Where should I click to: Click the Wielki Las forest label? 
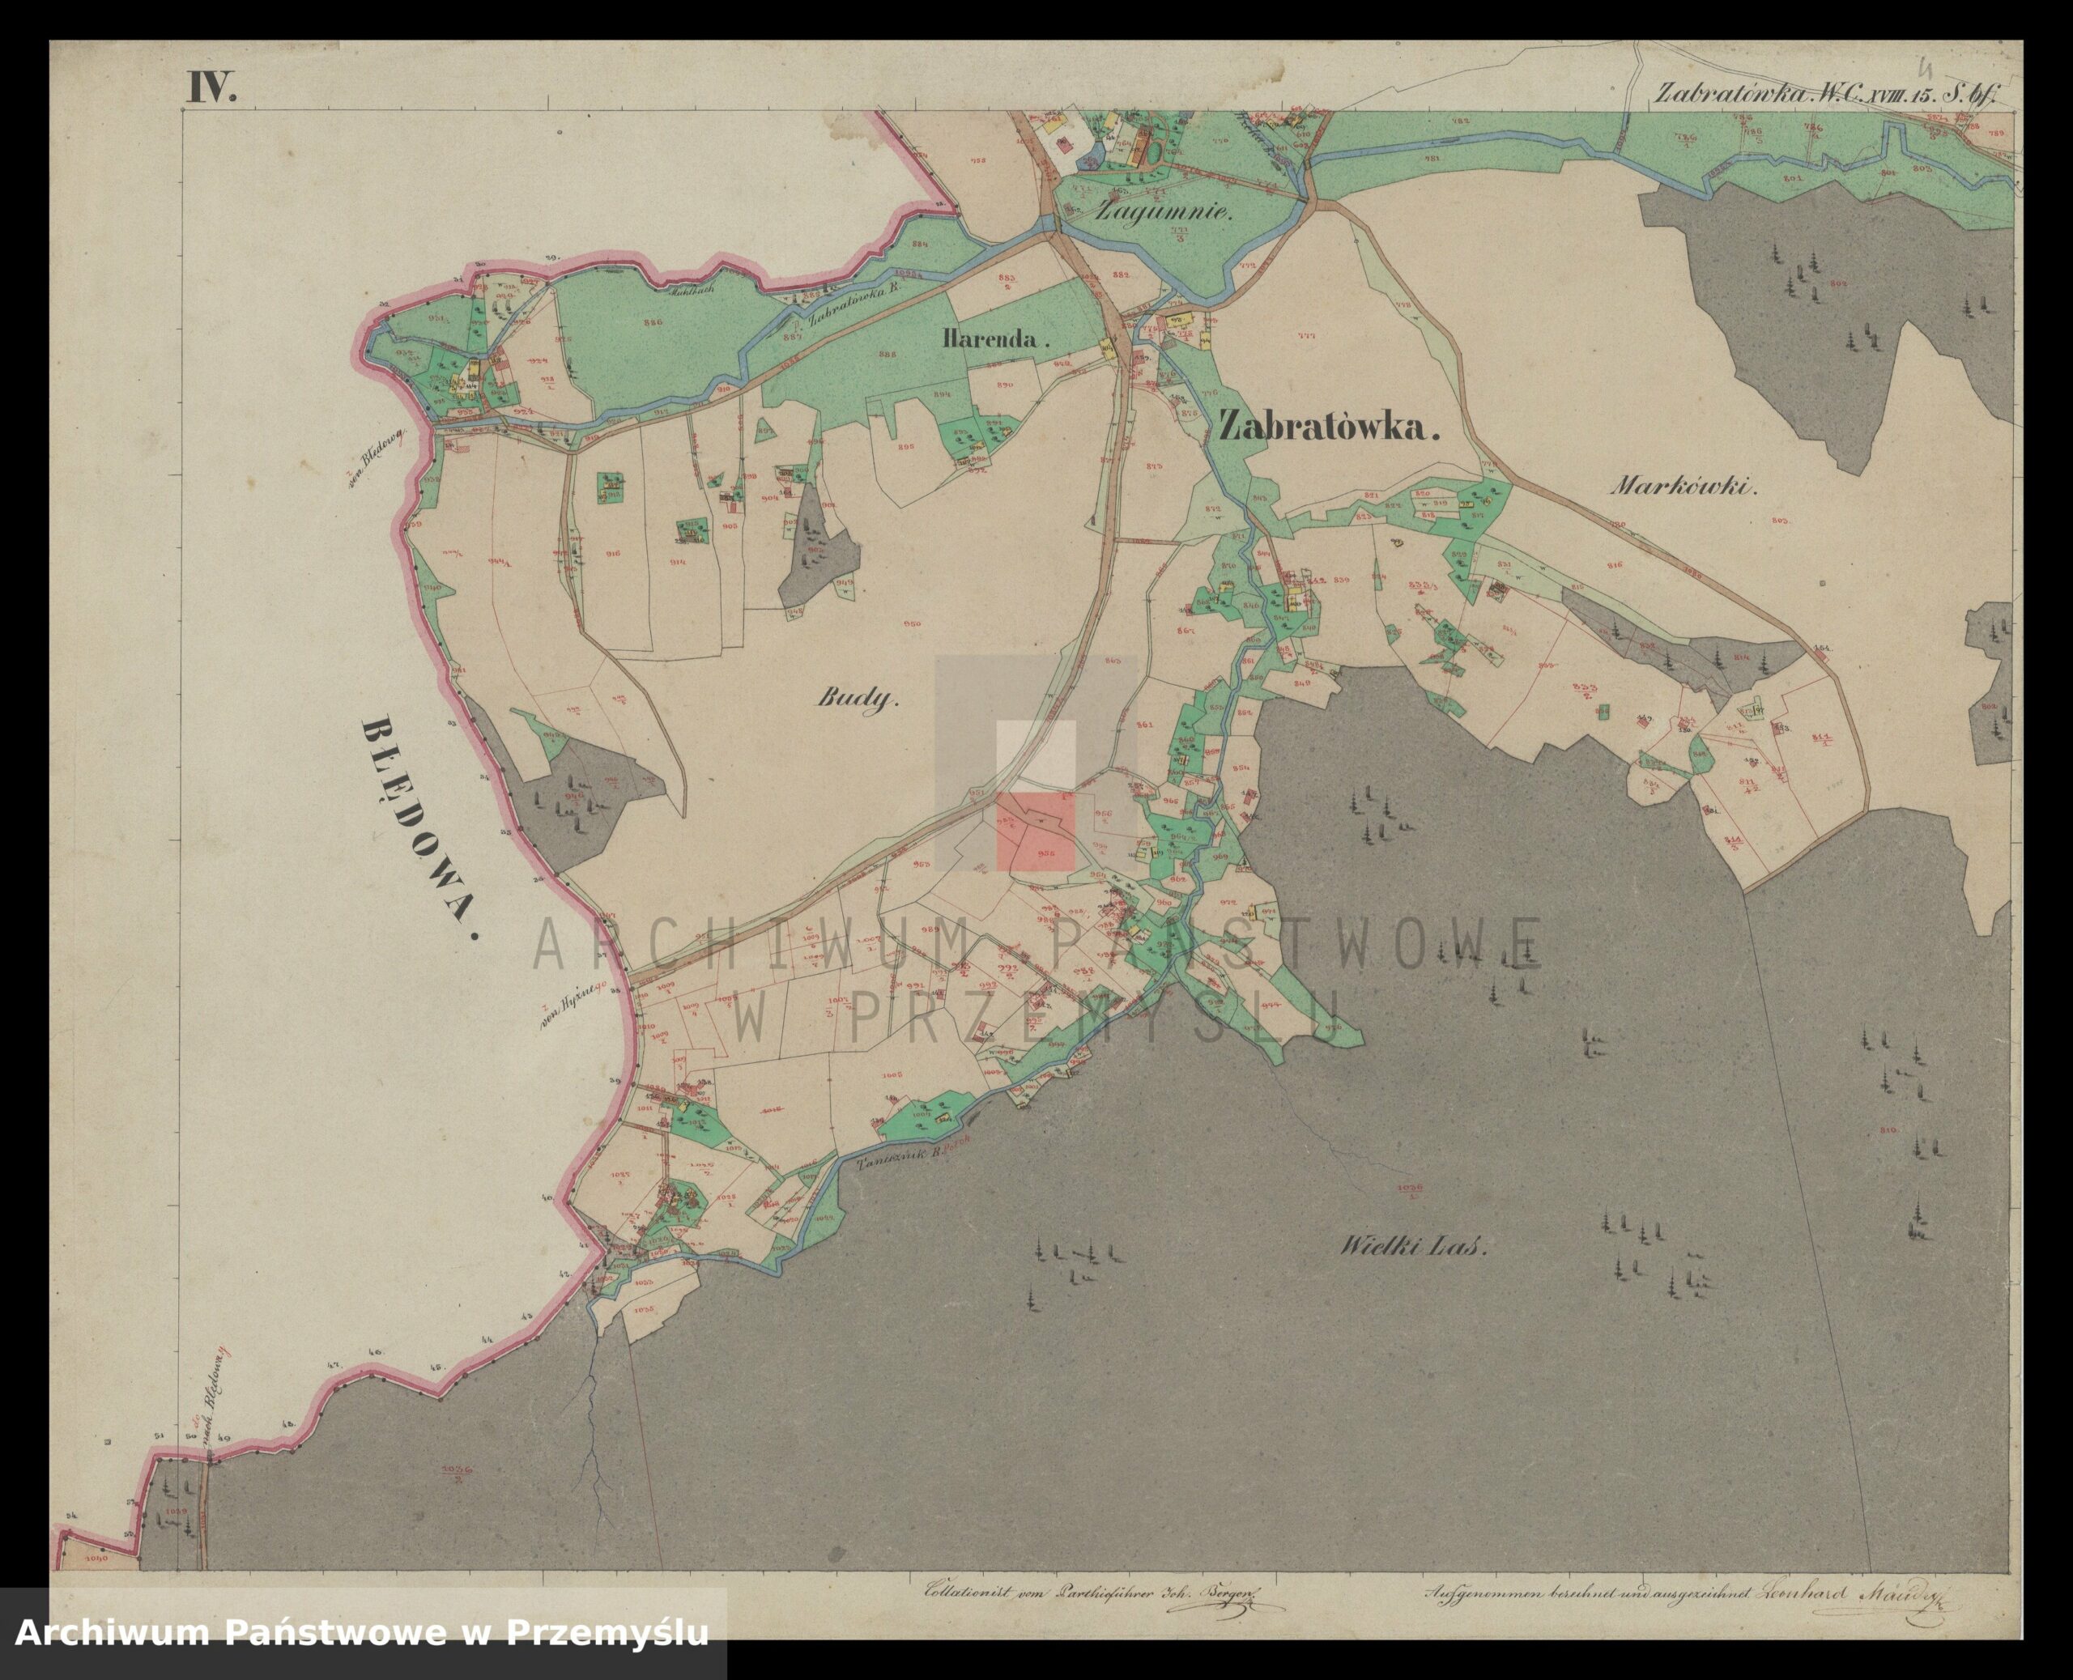click(1412, 1248)
